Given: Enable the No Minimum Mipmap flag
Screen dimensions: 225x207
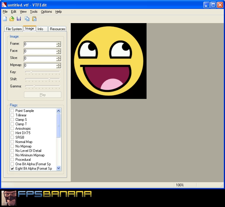Looking at the screenshot, I should (12, 155).
